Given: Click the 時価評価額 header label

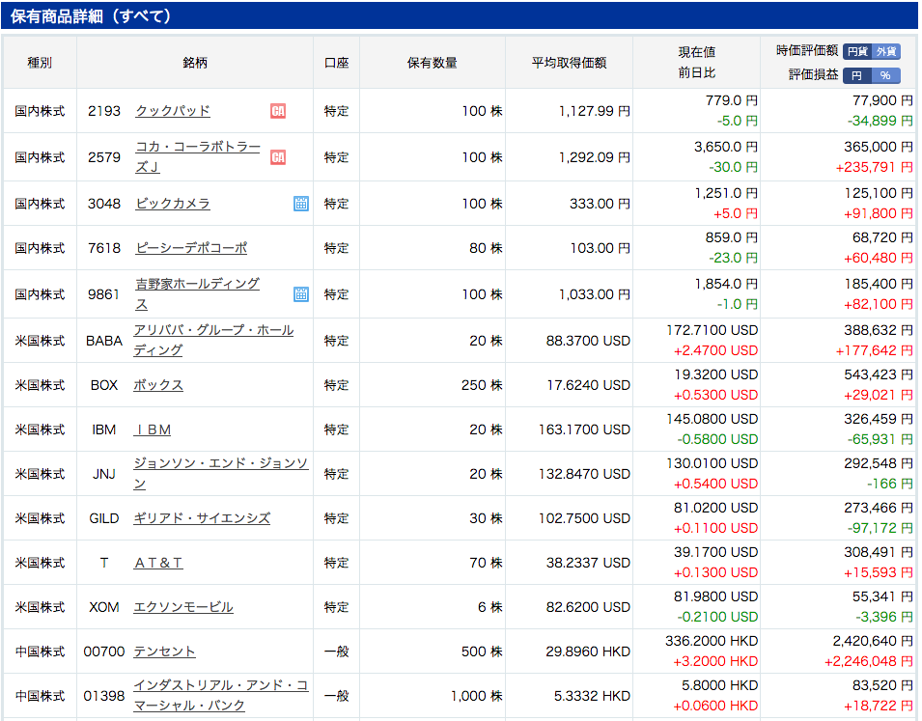Looking at the screenshot, I should [x=807, y=51].
